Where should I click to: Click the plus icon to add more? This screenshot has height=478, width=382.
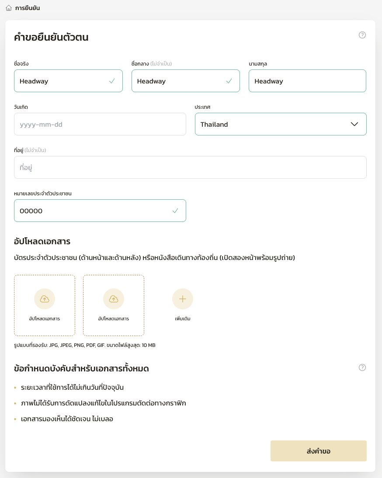click(x=183, y=299)
